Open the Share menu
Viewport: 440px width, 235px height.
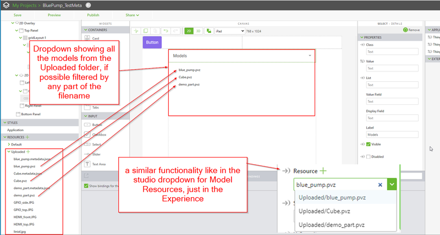pos(132,15)
